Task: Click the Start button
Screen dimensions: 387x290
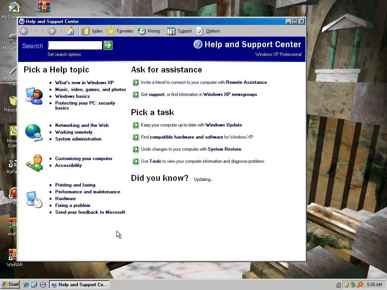Action: [10, 284]
